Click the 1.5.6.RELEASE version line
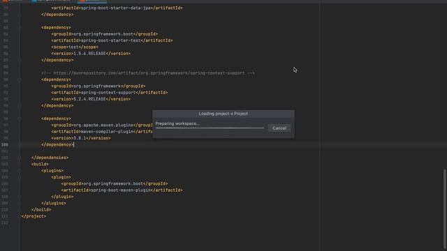The height and width of the screenshot is (251, 447). click(x=91, y=54)
